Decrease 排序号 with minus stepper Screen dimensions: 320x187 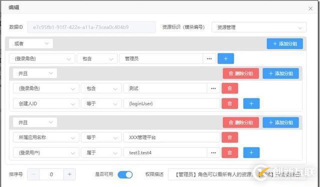click(x=33, y=174)
